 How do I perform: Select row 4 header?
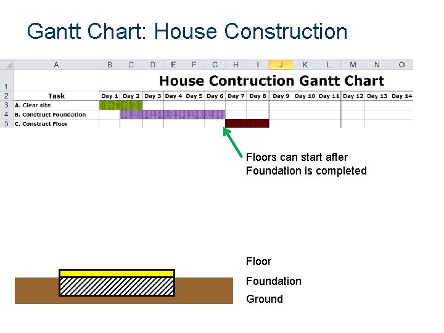pyautogui.click(x=7, y=115)
